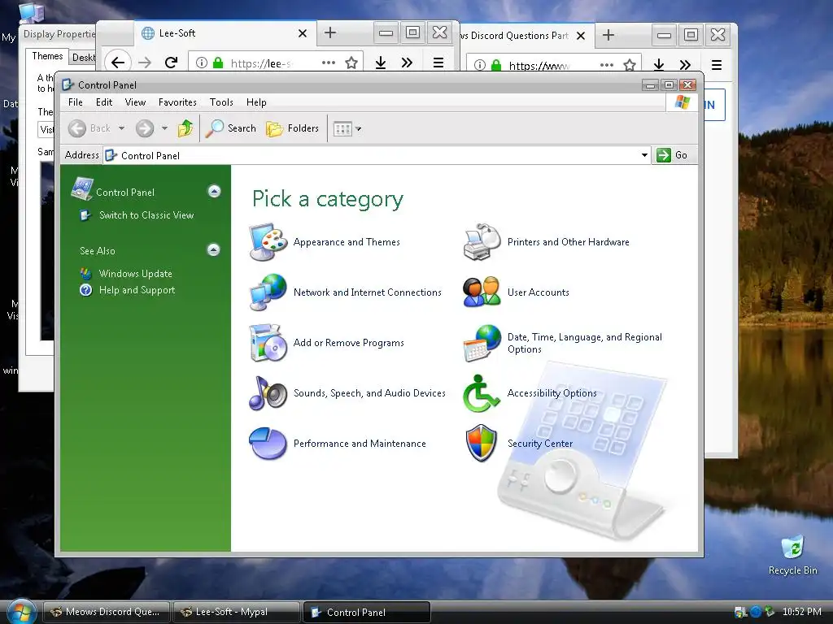The image size is (833, 624).
Task: Open Appearance and Themes category icon
Action: tap(268, 242)
